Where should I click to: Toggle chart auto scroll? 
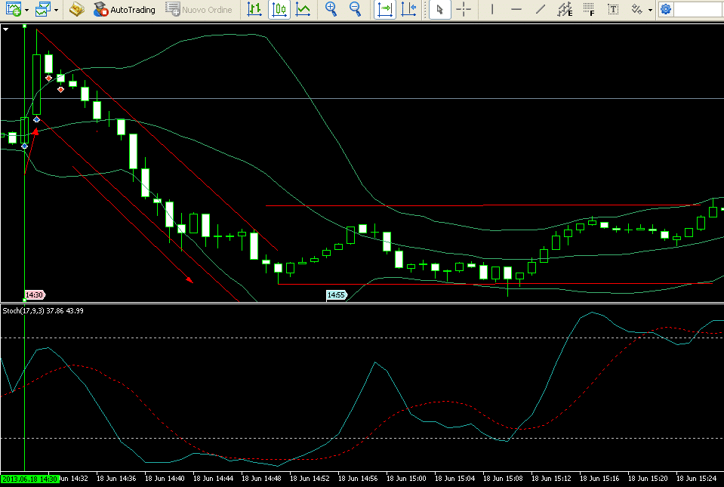pyautogui.click(x=384, y=9)
